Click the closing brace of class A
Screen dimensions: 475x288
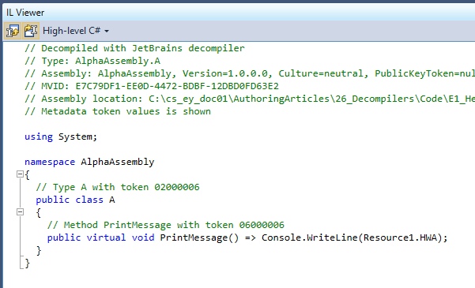[39, 250]
